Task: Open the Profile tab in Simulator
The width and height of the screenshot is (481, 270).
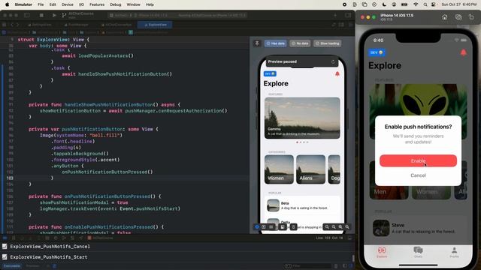Action: click(x=454, y=252)
